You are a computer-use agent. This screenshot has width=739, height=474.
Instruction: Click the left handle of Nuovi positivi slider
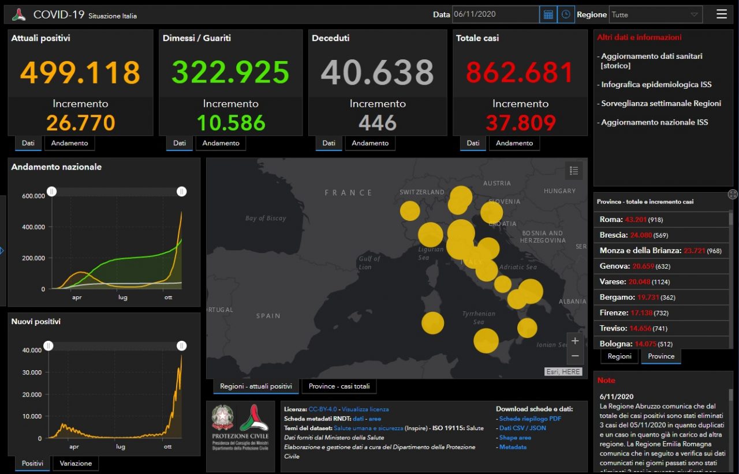pos(48,345)
